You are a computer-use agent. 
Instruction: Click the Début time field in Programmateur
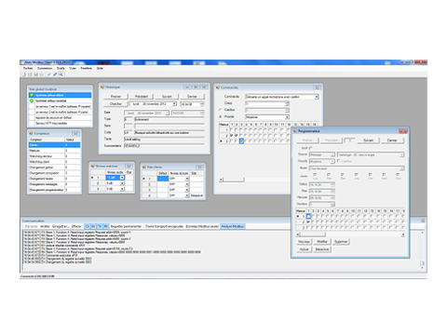pyautogui.click(x=322, y=184)
